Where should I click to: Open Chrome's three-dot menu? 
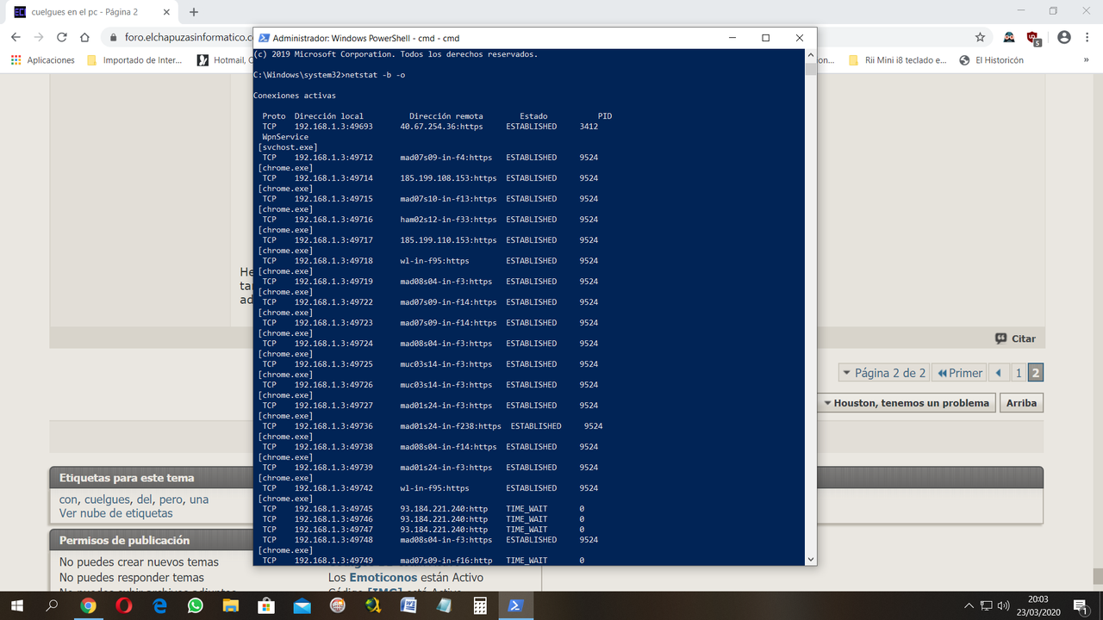(1087, 37)
